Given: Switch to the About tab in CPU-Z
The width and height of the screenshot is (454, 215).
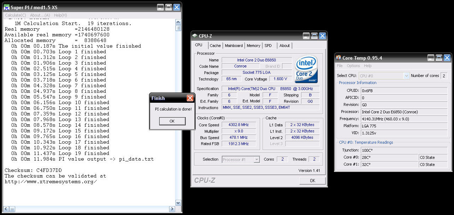Looking at the screenshot, I should point(285,46).
